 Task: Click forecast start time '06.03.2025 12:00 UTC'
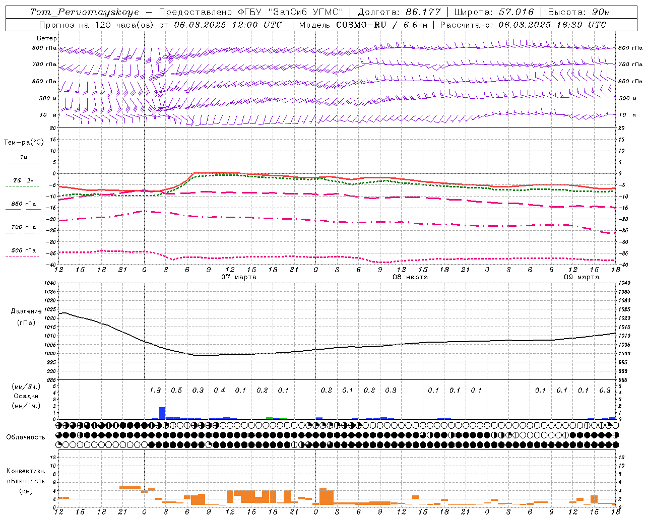point(228,25)
